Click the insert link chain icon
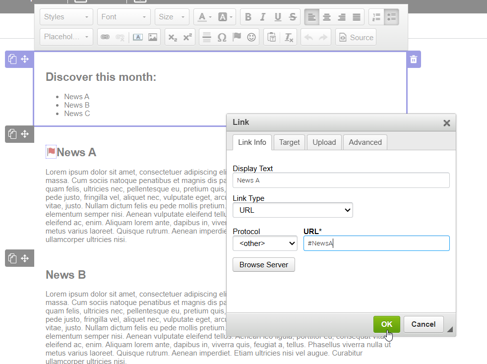 [x=105, y=37]
